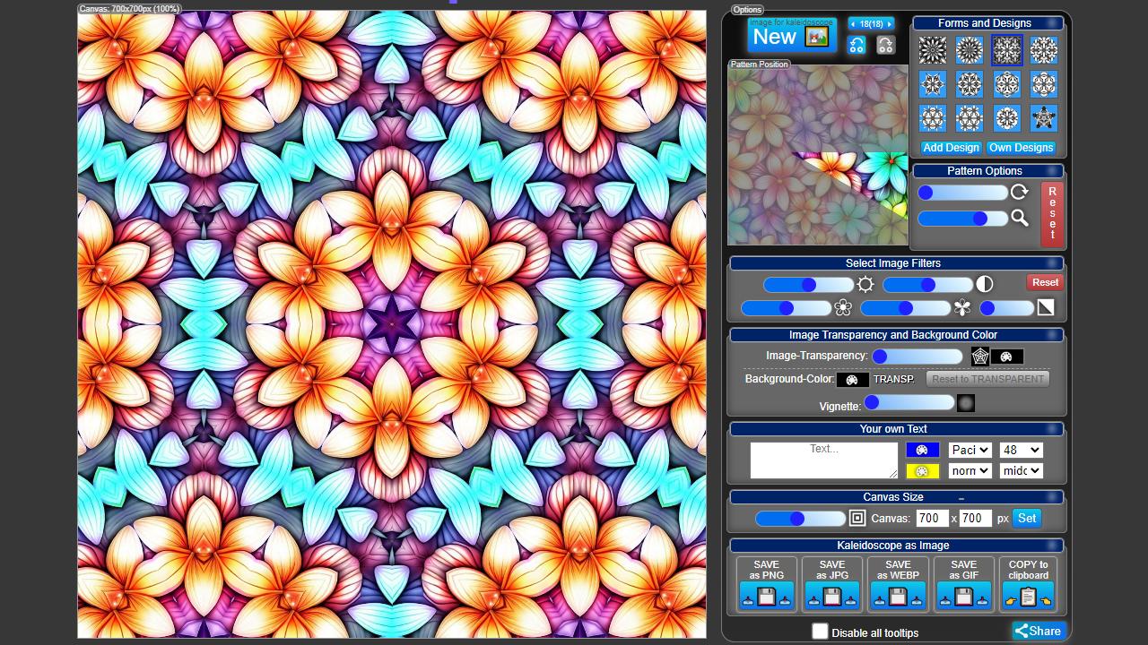Screen dimensions: 1148x645
Task: Click the right arrow of the 18(18) counter
Action: coord(890,24)
